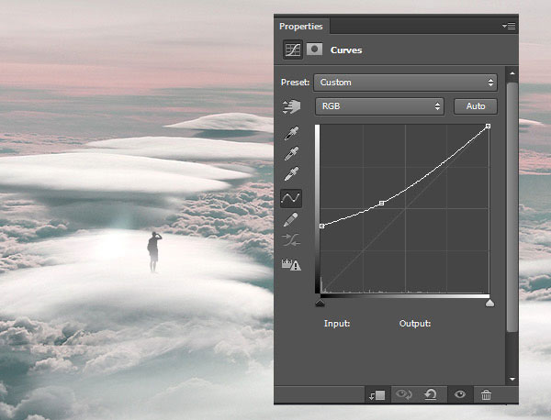This screenshot has height=420, width=551.
Task: Pick the black point eyedropper
Action: coord(291,134)
